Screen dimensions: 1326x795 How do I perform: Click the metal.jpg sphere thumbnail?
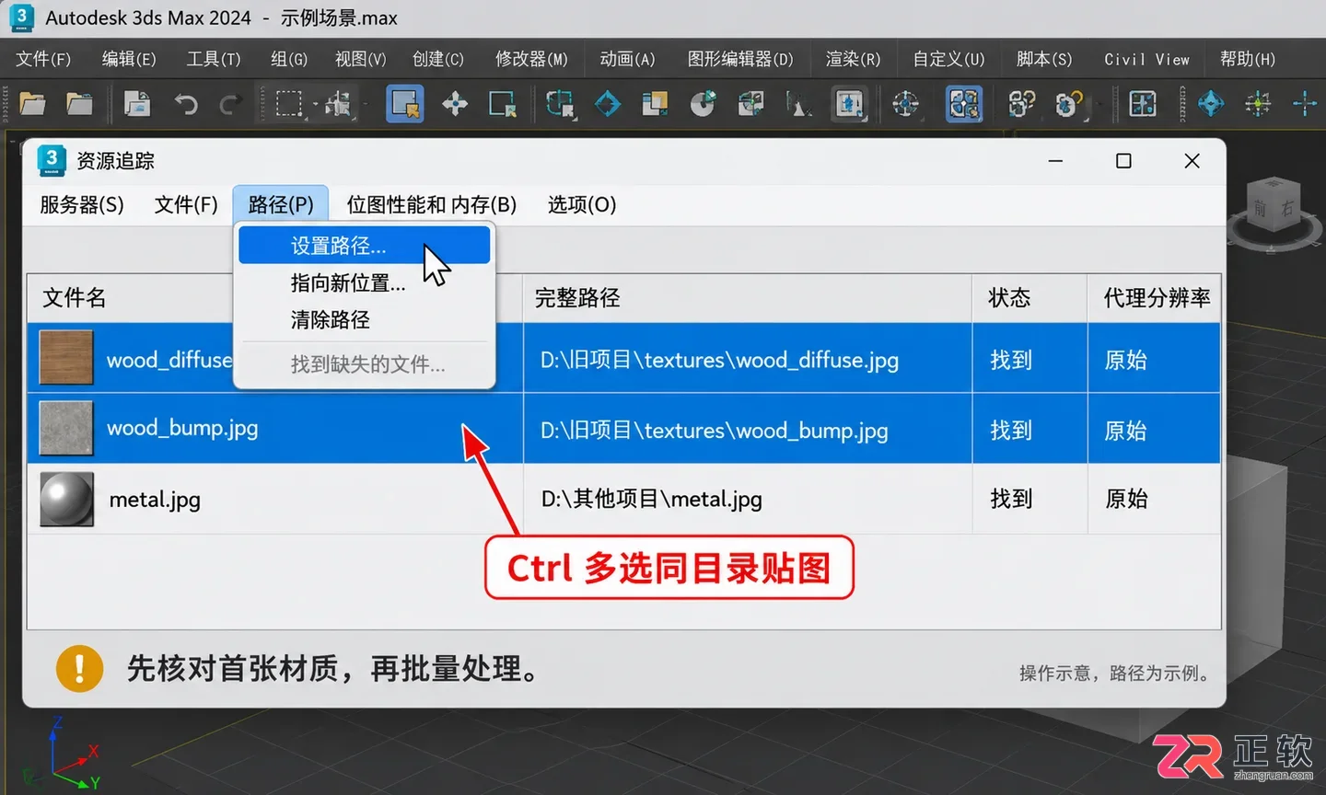coord(66,499)
